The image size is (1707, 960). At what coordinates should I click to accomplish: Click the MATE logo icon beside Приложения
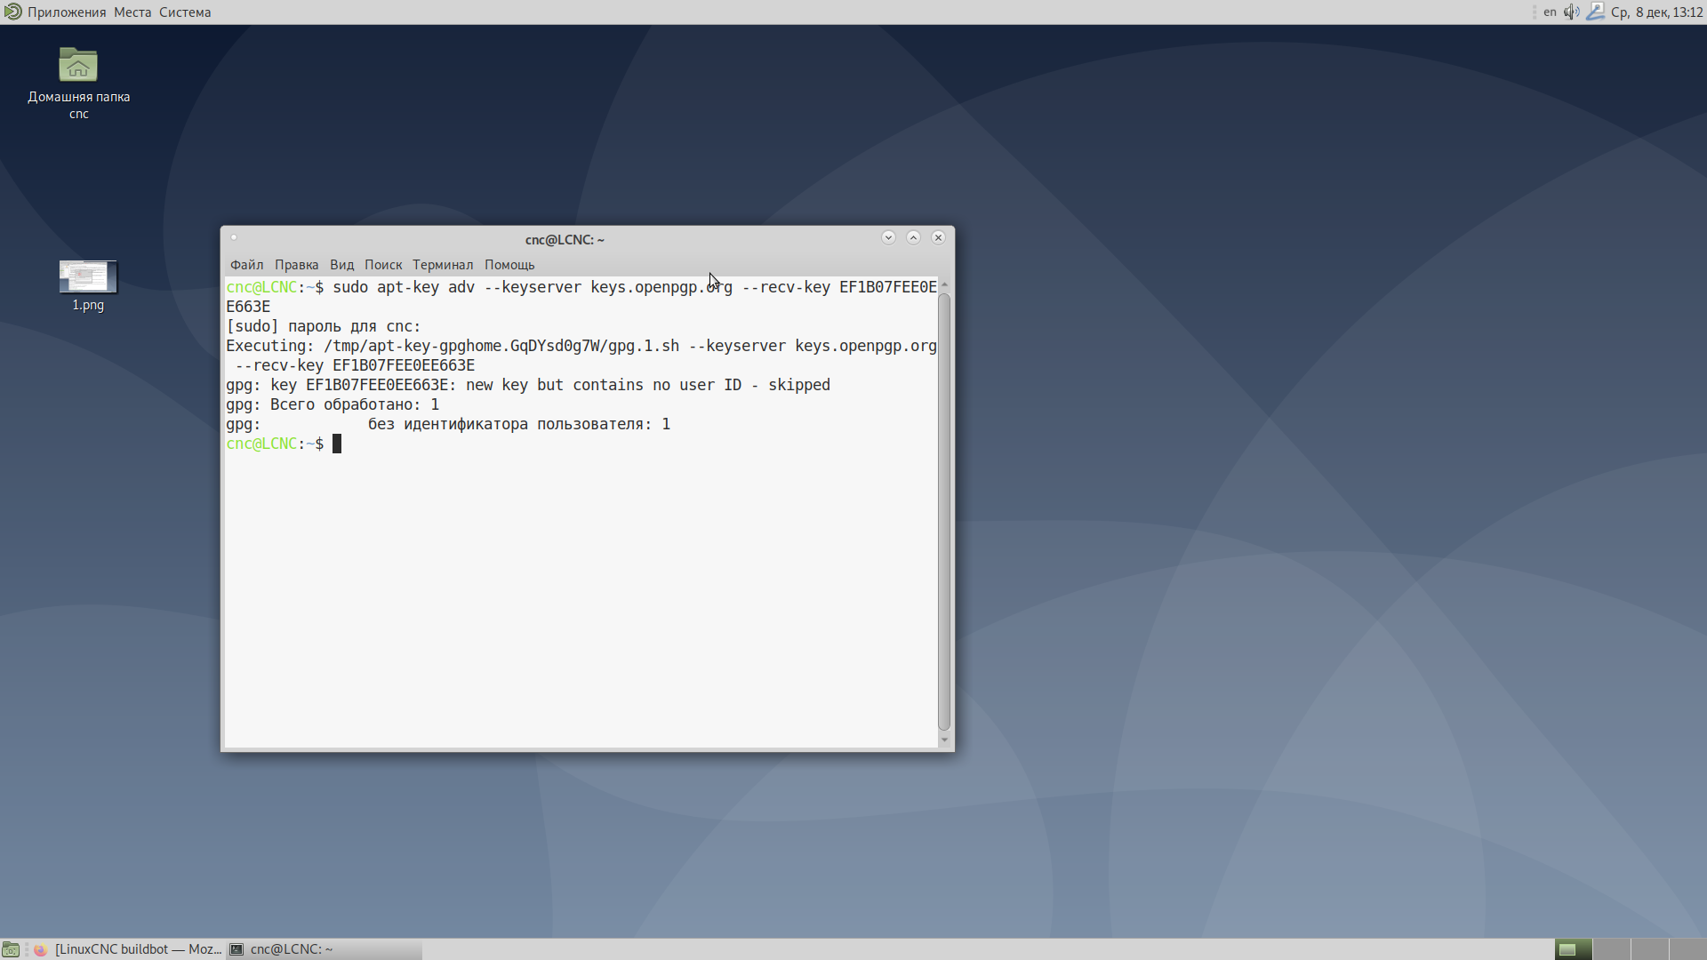(12, 12)
